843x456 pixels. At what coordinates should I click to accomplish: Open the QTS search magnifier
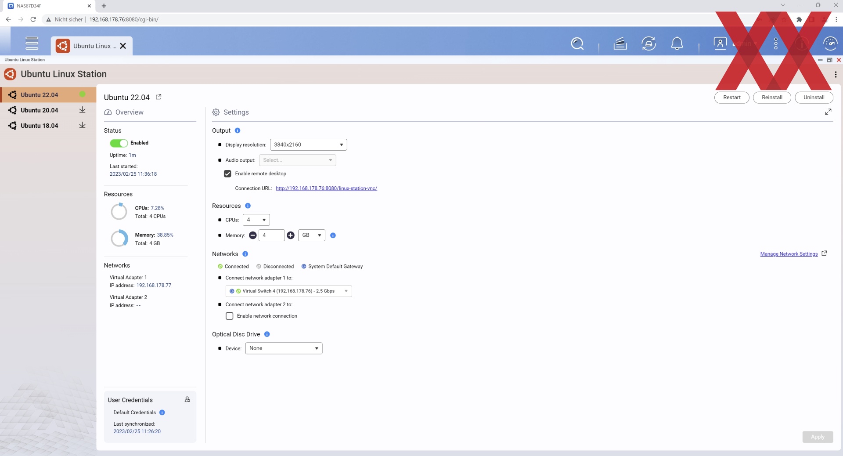(577, 43)
